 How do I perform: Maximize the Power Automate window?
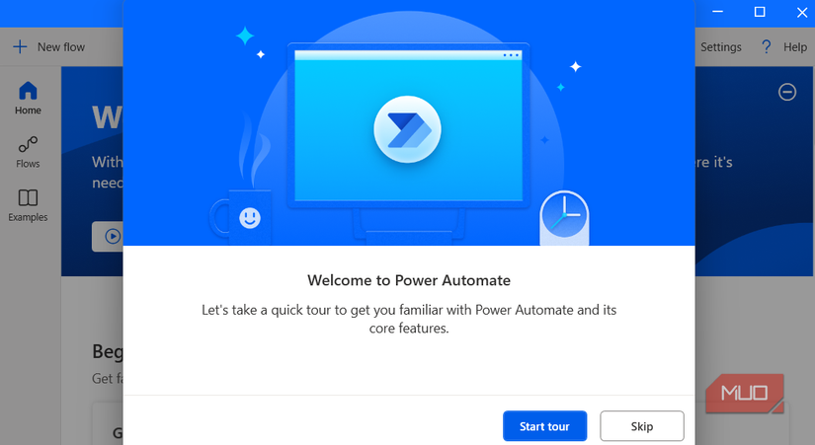click(x=760, y=12)
